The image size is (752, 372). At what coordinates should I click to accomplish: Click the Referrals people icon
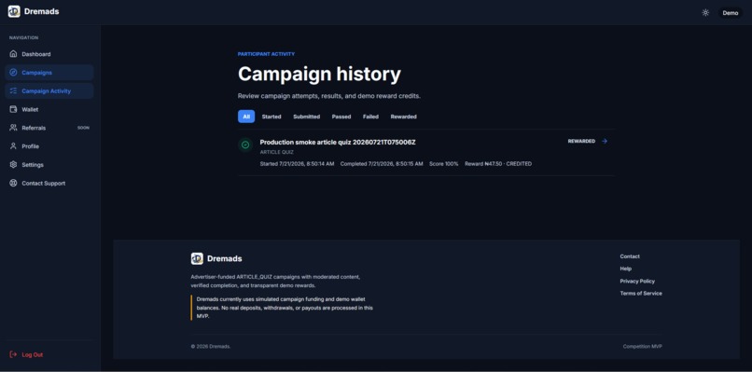click(x=13, y=128)
